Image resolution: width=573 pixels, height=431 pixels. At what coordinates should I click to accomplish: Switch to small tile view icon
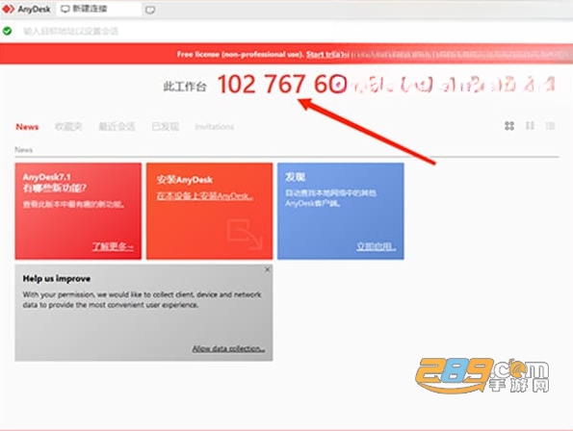click(530, 126)
